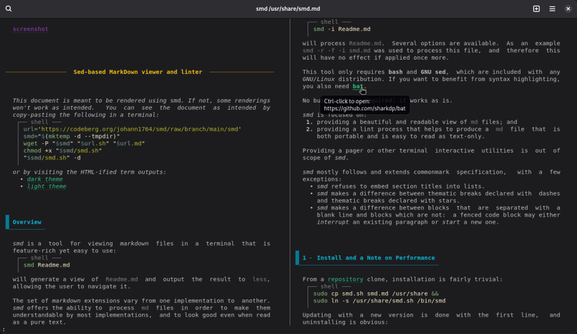Screen dimensions: 577x334
Task: Open the 'light theme' link
Action: [x=47, y=187]
